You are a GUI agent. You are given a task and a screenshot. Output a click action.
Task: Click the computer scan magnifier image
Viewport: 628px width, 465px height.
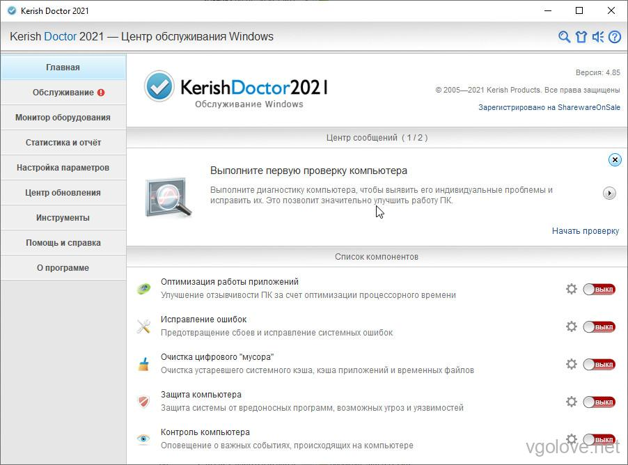pyautogui.click(x=168, y=197)
